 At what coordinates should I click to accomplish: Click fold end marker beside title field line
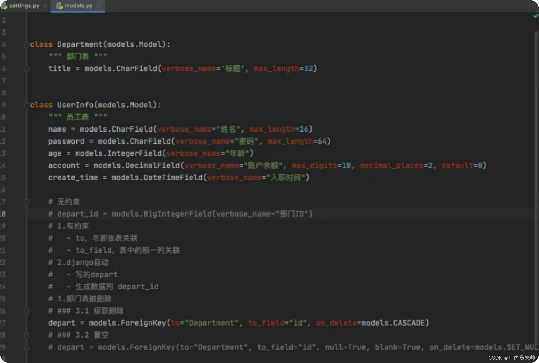click(27, 69)
